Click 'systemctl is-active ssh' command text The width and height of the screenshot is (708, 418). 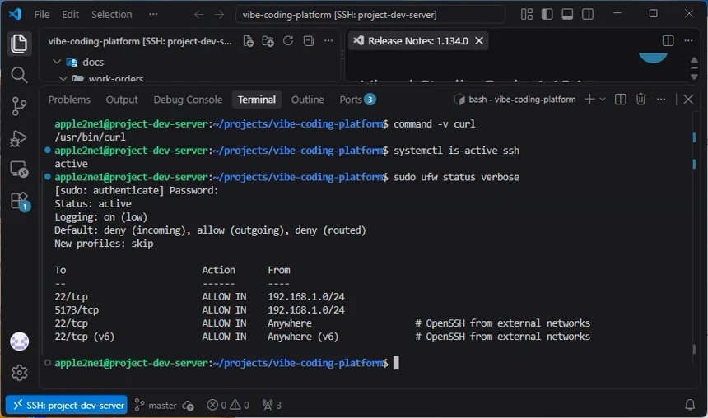pos(456,150)
